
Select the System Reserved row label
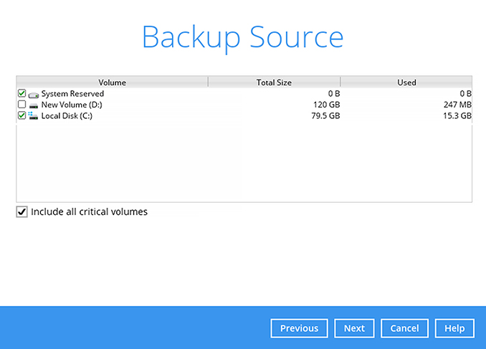point(72,94)
